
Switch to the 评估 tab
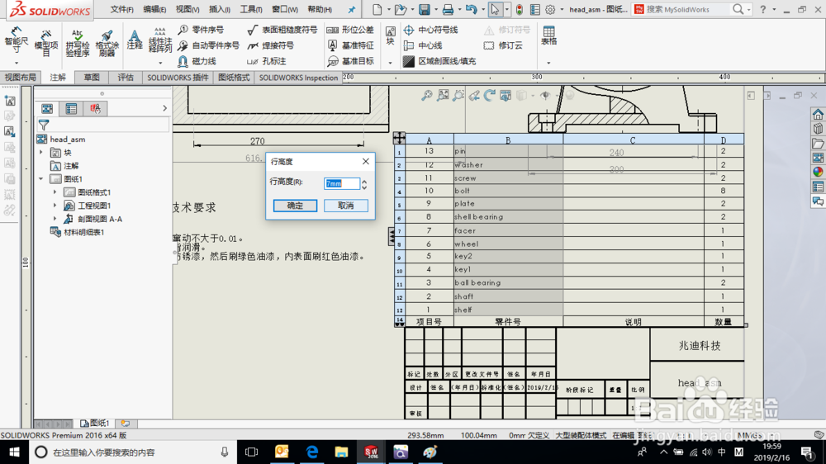click(x=126, y=78)
